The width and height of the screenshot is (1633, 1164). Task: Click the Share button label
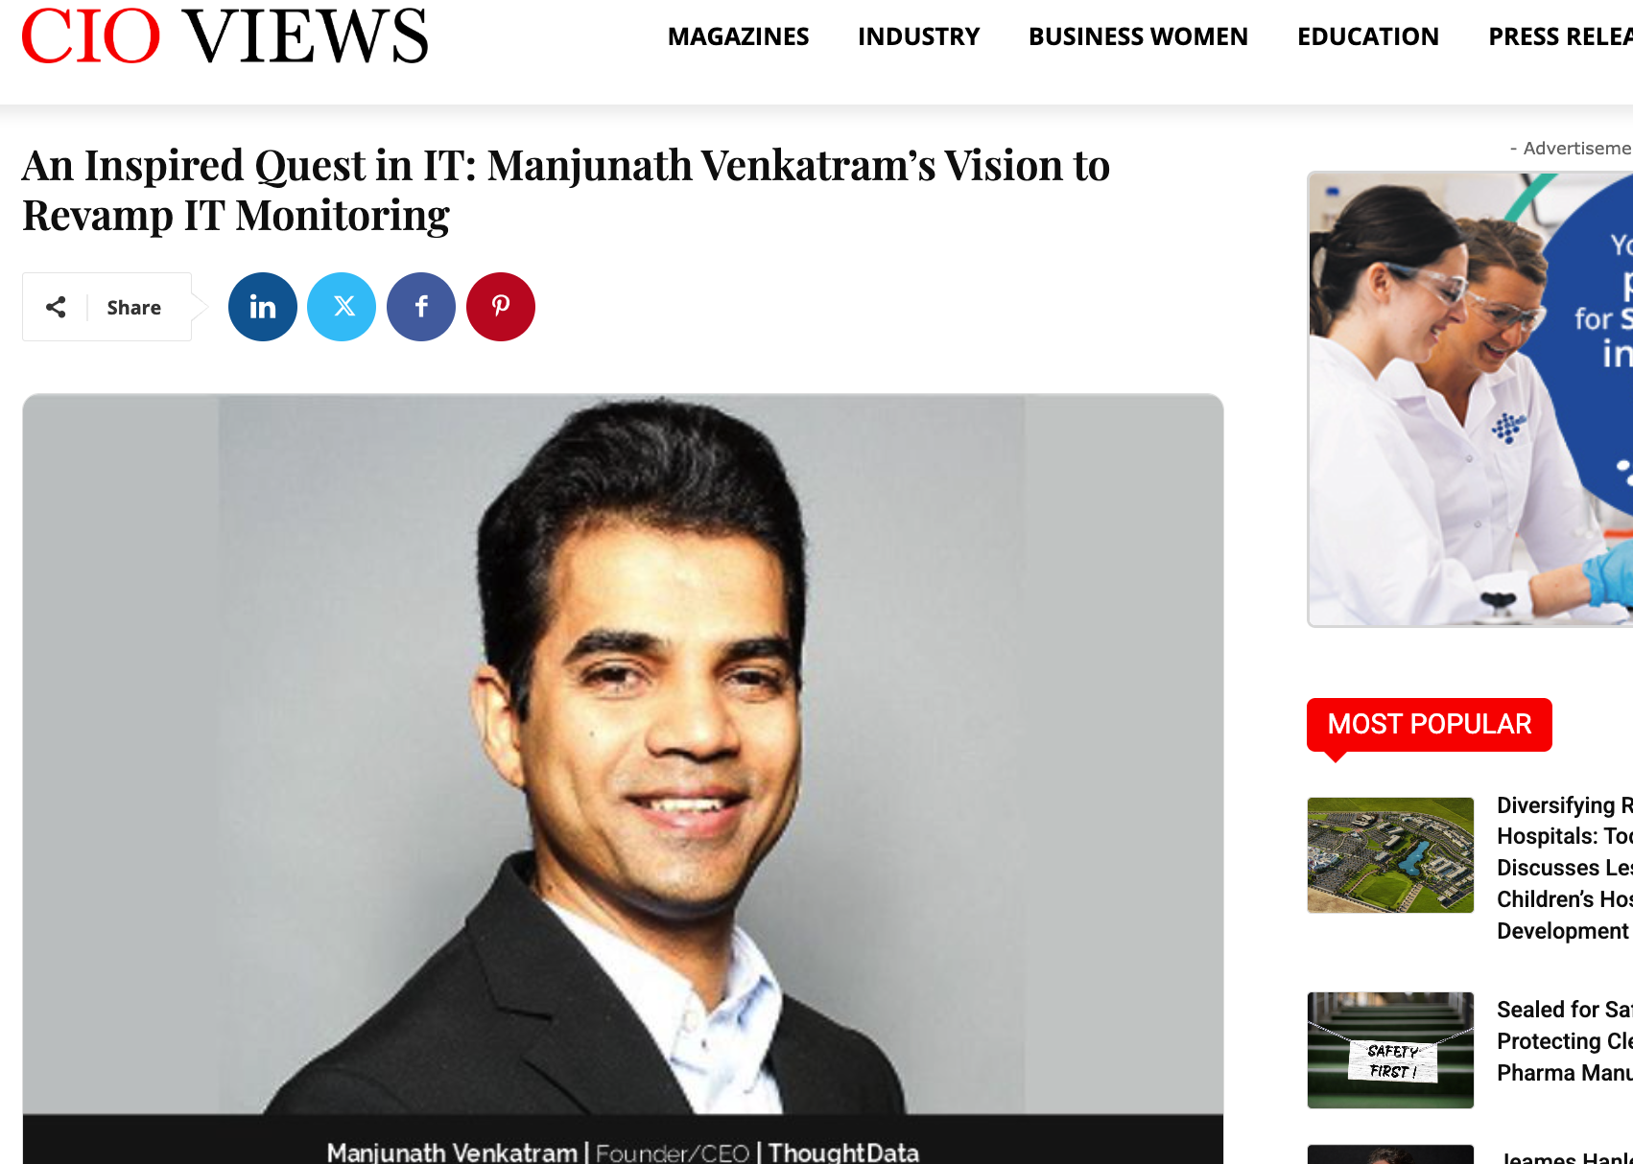[133, 308]
